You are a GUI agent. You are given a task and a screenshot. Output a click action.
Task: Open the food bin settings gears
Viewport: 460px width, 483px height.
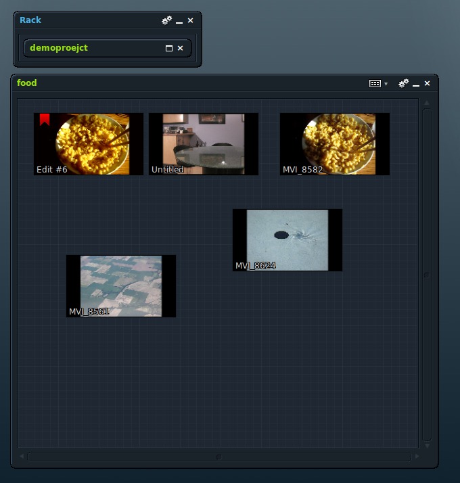click(403, 83)
